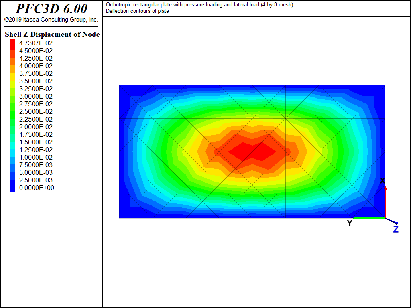Image resolution: width=411 pixels, height=308 pixels.
Task: Select legend value 1.7500E-02
Action: (36, 134)
